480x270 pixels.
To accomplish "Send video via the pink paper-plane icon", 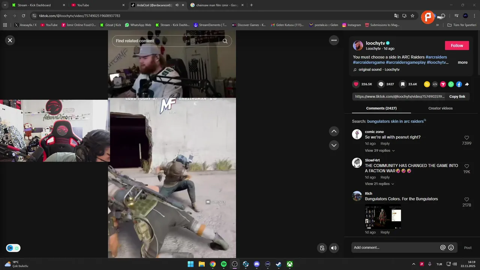I will tap(443, 84).
